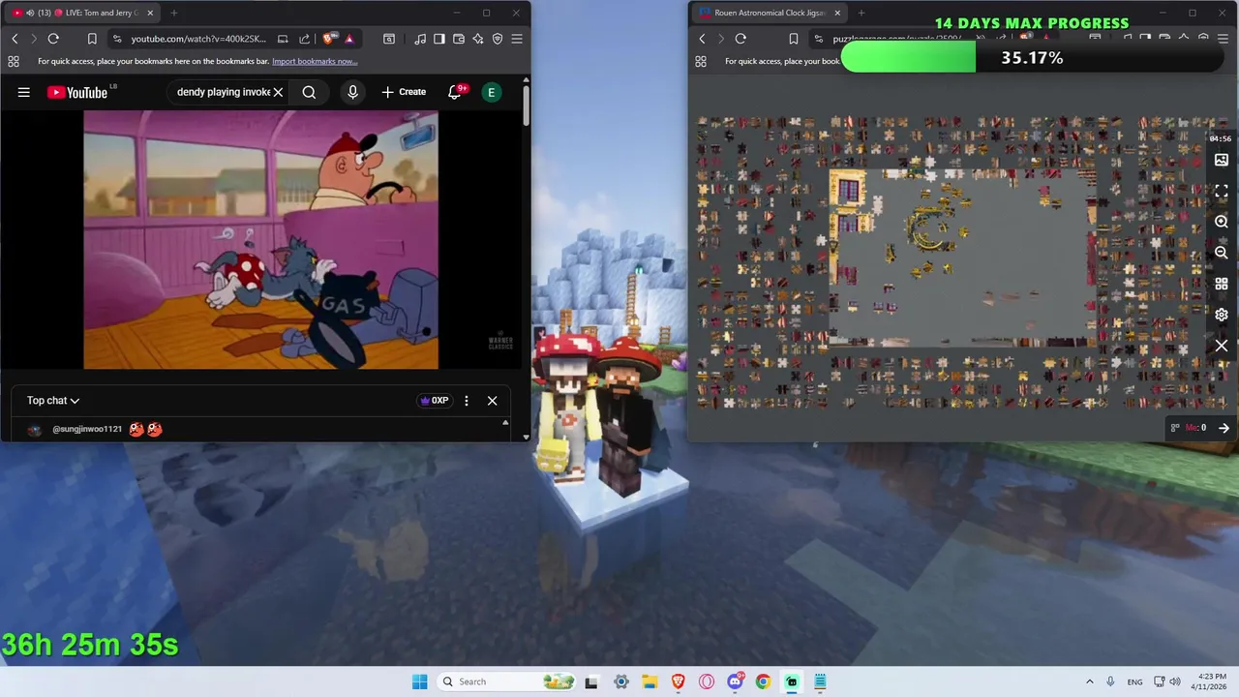Open Google Chrome from the taskbar
Image resolution: width=1239 pixels, height=697 pixels.
pyautogui.click(x=763, y=682)
